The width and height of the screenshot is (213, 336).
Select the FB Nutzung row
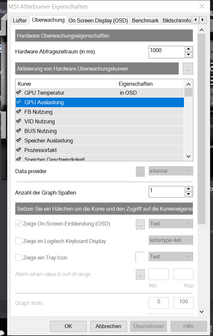100,112
